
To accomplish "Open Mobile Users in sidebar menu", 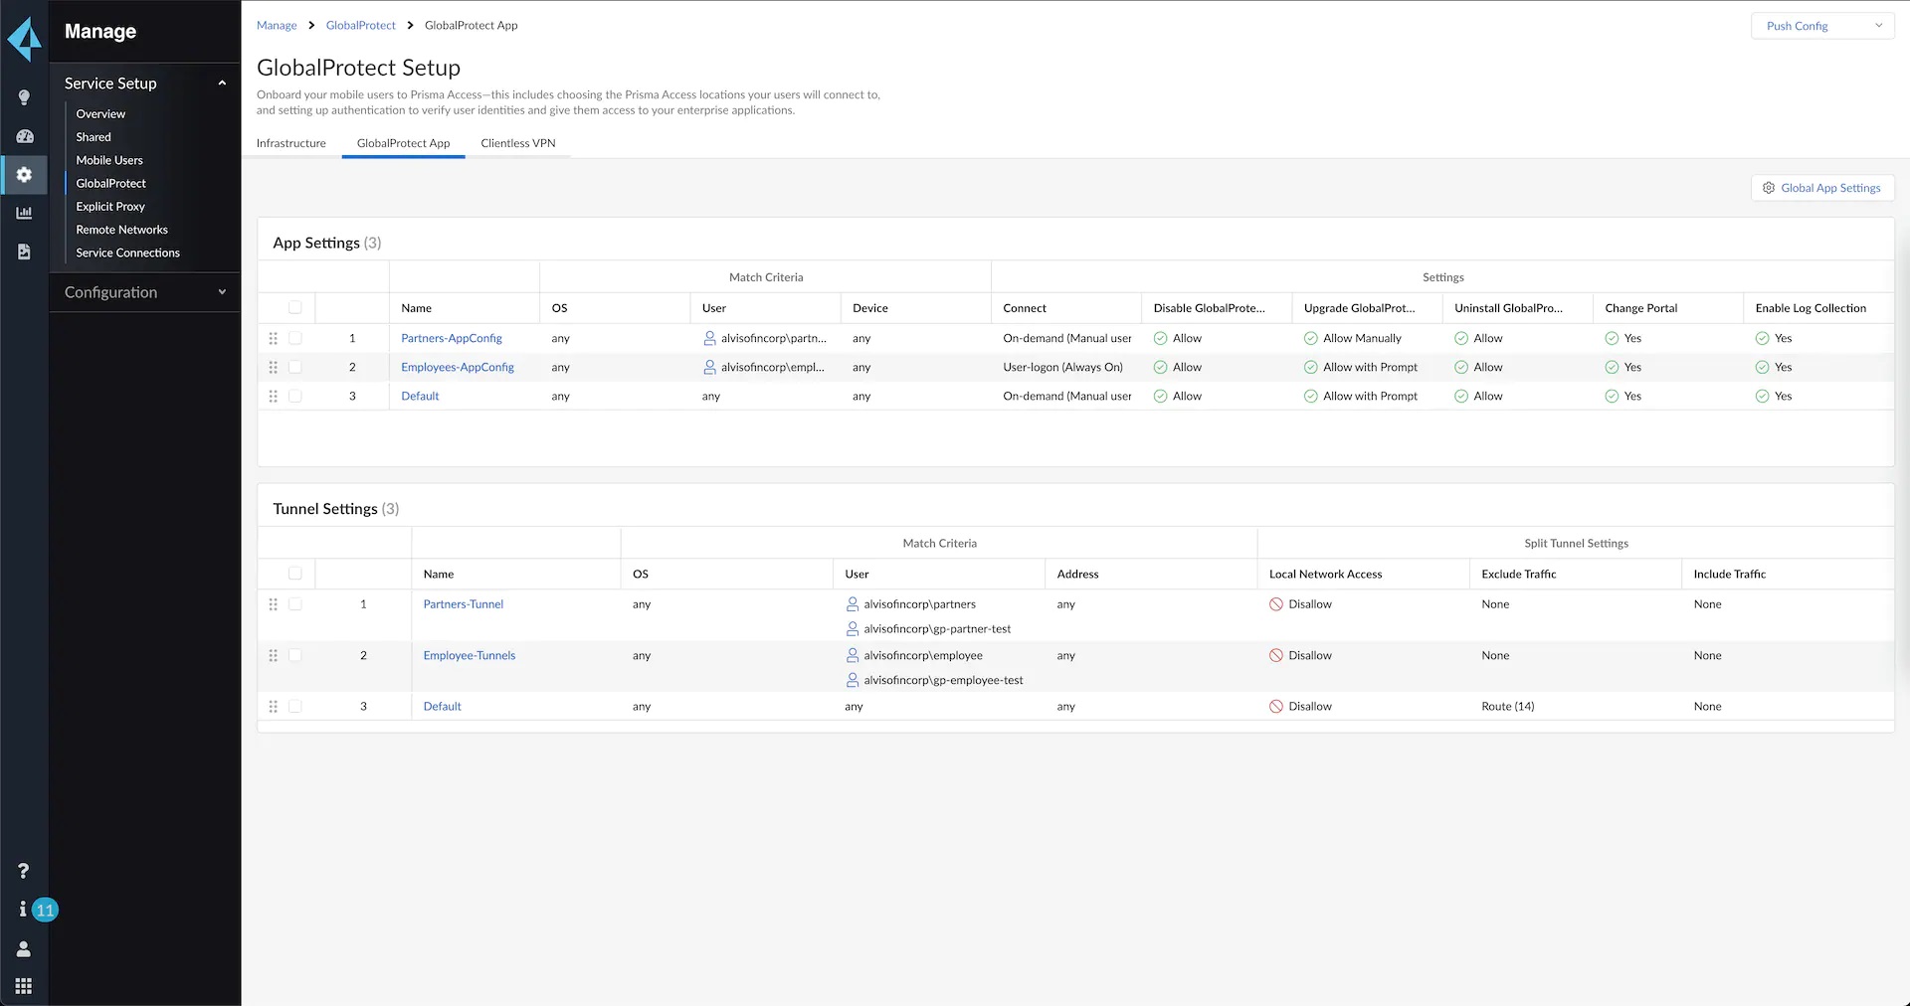I will 109,160.
